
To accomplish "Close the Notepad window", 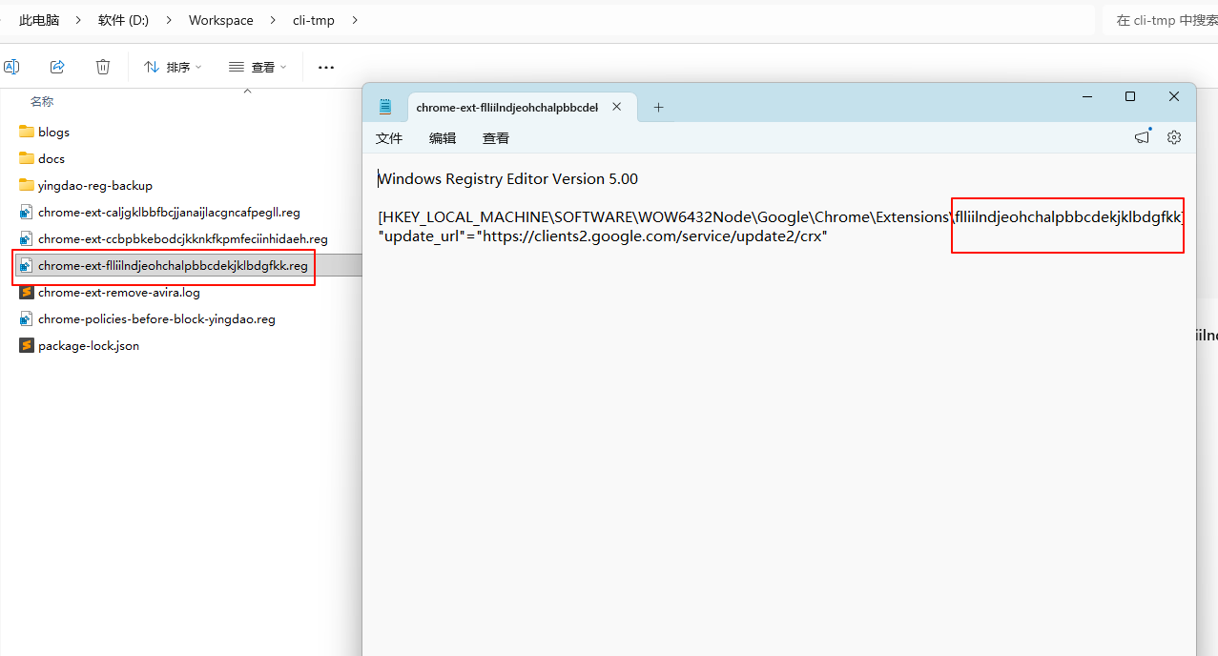I will coord(1174,96).
